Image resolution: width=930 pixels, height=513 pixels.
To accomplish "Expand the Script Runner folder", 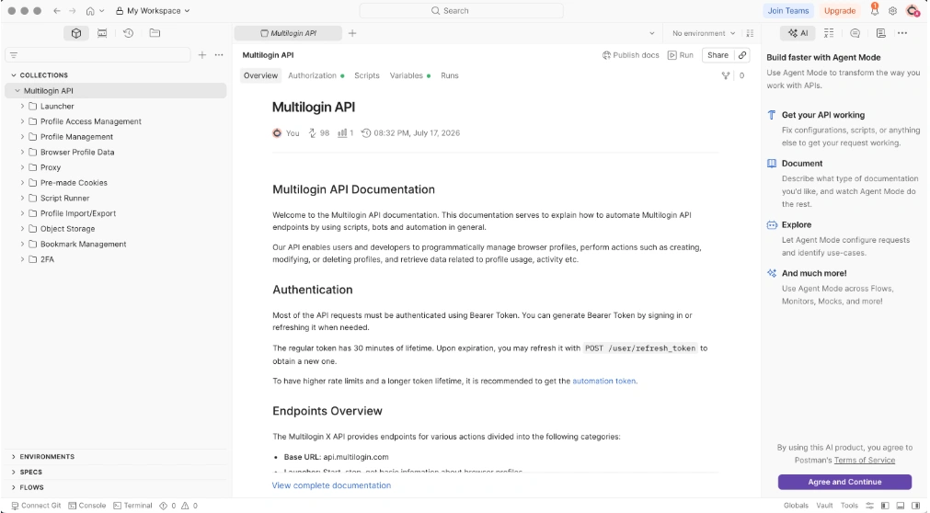I will [x=23, y=198].
